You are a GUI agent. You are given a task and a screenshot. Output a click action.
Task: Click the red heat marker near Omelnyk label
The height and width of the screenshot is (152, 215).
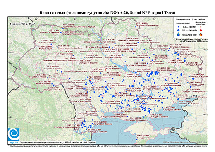[120, 75]
